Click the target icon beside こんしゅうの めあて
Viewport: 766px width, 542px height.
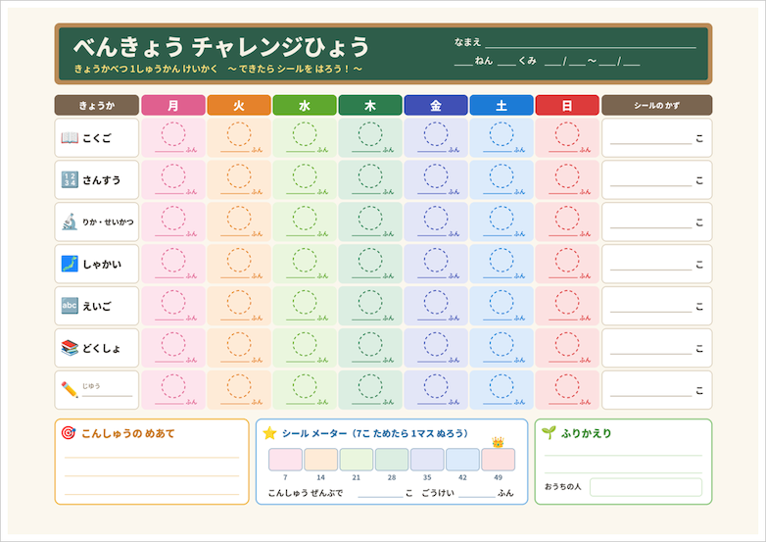click(x=69, y=432)
